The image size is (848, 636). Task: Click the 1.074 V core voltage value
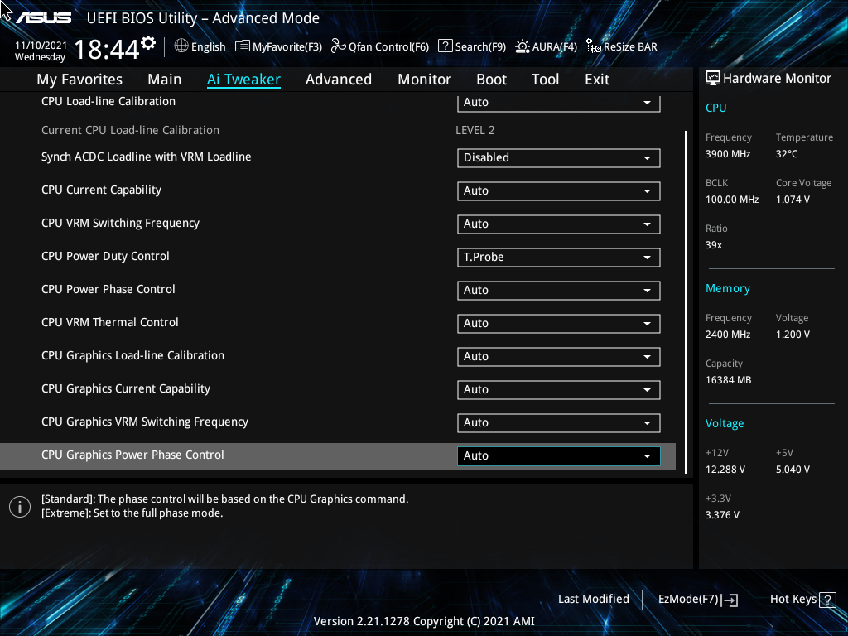793,200
